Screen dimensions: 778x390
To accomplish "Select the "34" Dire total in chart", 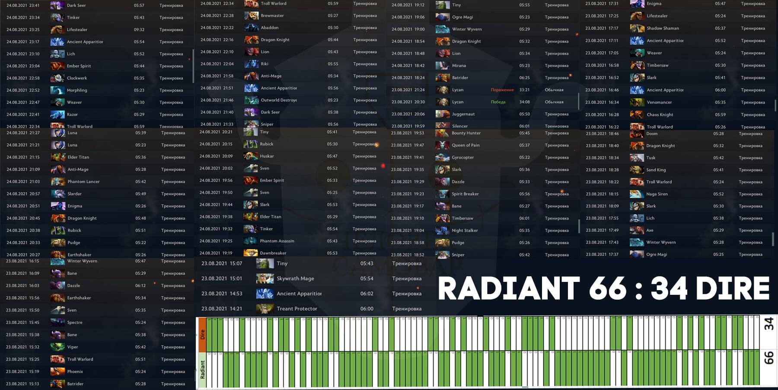I will [x=768, y=324].
